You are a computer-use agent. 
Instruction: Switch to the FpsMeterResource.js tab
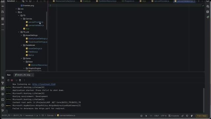(106, 1)
